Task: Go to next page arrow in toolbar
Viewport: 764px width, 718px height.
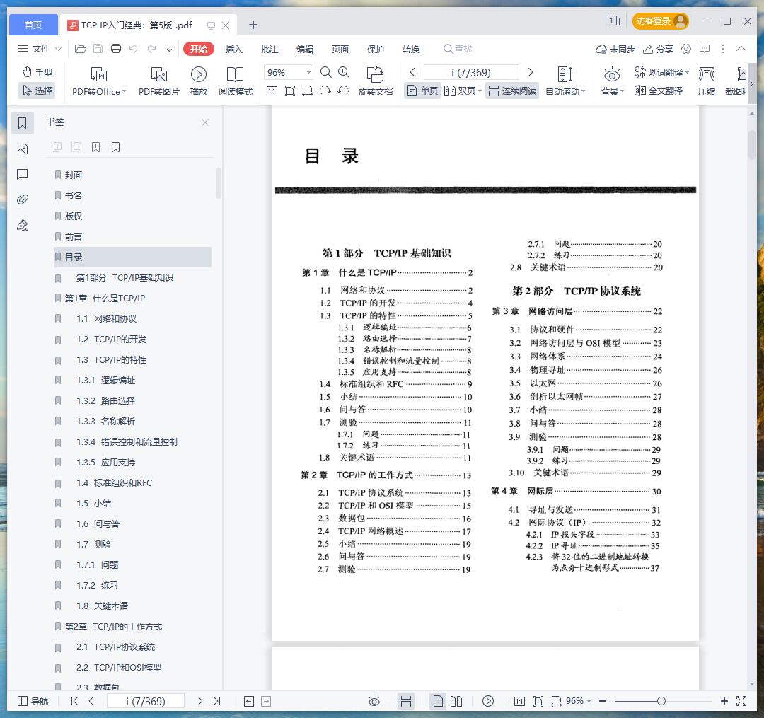Action: click(x=531, y=73)
